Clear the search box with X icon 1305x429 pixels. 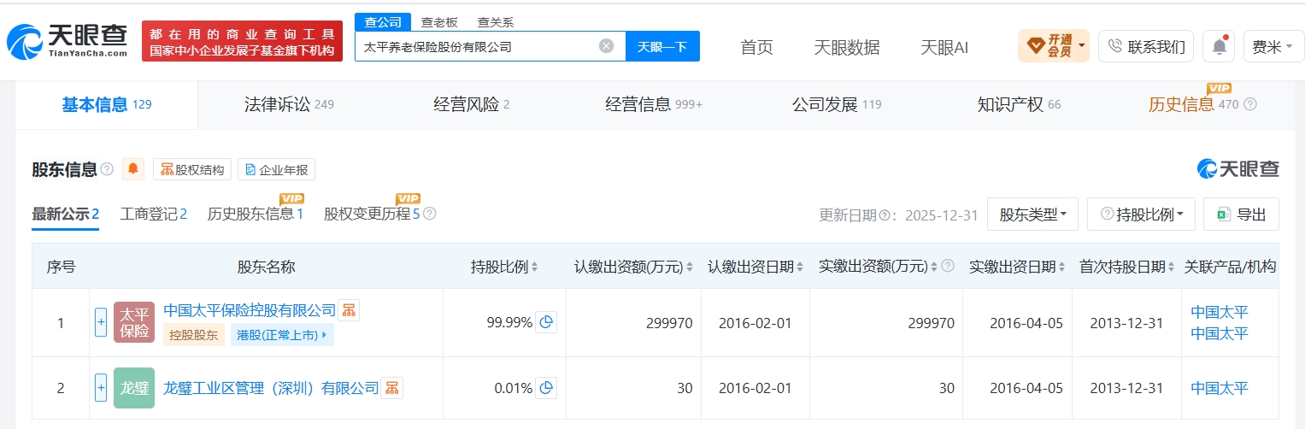606,46
